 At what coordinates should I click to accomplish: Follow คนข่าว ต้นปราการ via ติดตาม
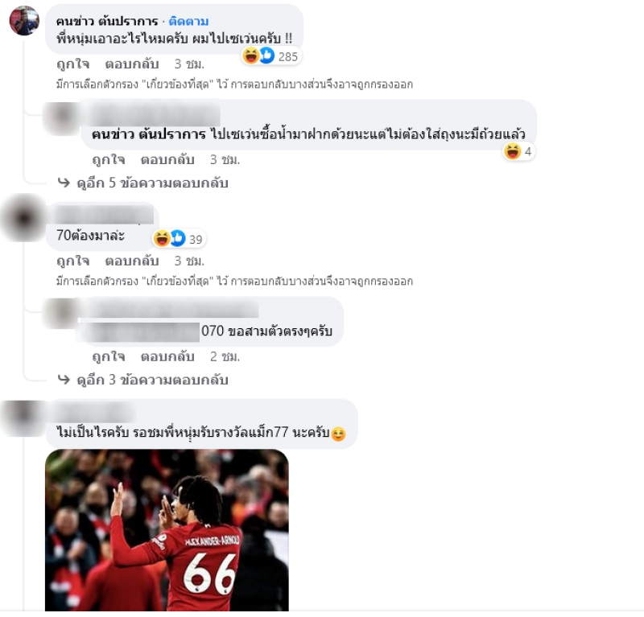[188, 21]
